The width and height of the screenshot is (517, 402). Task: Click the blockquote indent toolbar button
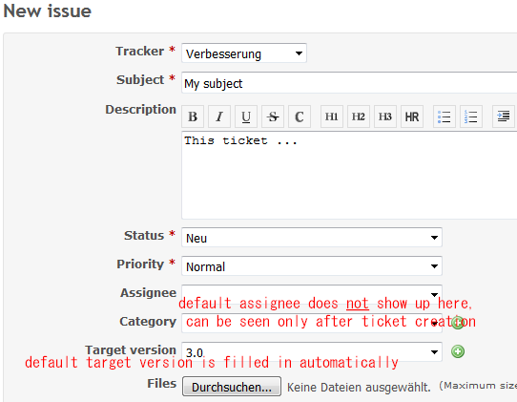(x=503, y=116)
